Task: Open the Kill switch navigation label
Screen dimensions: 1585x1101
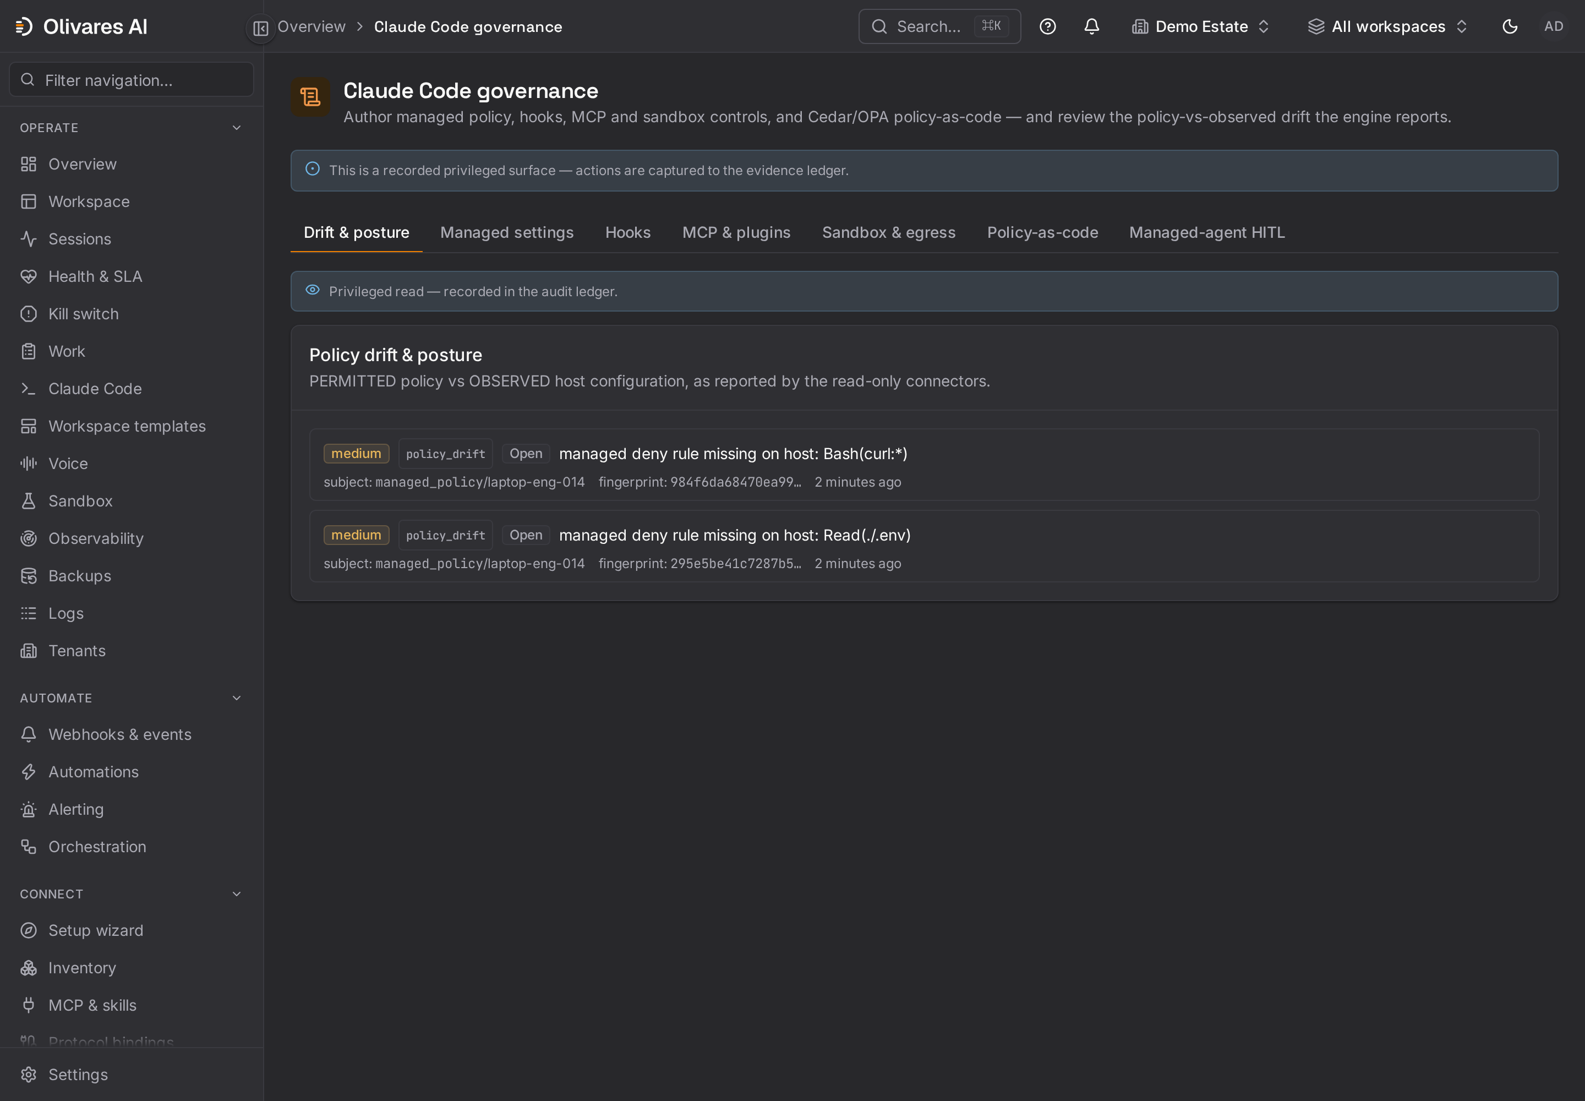Action: point(84,314)
